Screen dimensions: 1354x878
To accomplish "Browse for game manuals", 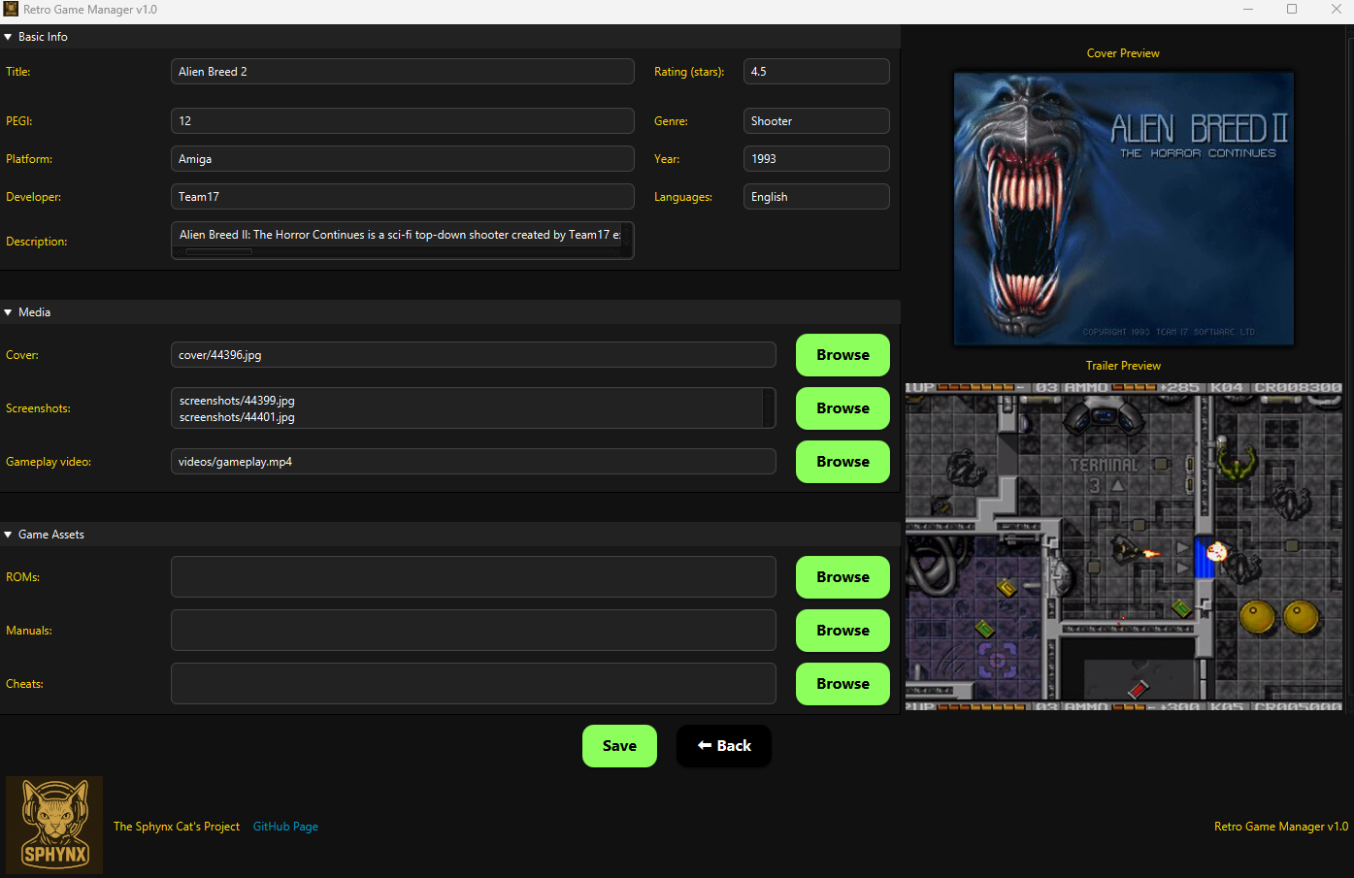I will point(842,631).
